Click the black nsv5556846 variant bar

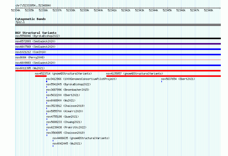point(118,38)
